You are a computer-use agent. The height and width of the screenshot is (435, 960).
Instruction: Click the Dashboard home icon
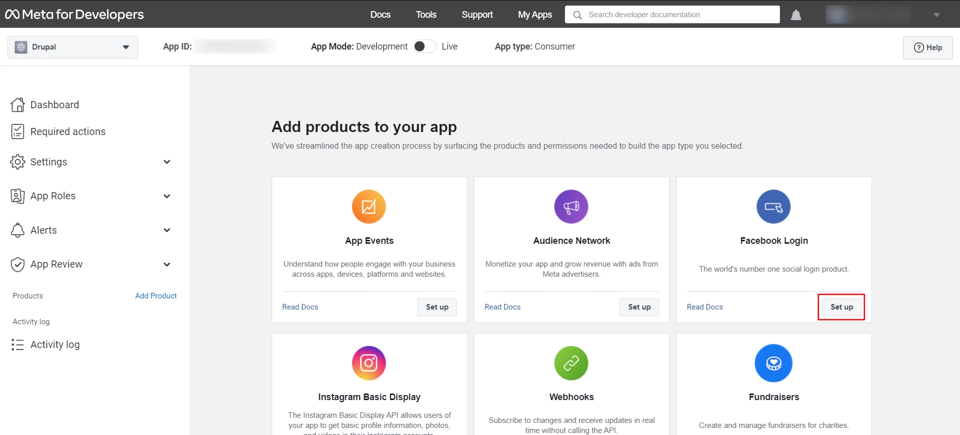click(x=18, y=105)
